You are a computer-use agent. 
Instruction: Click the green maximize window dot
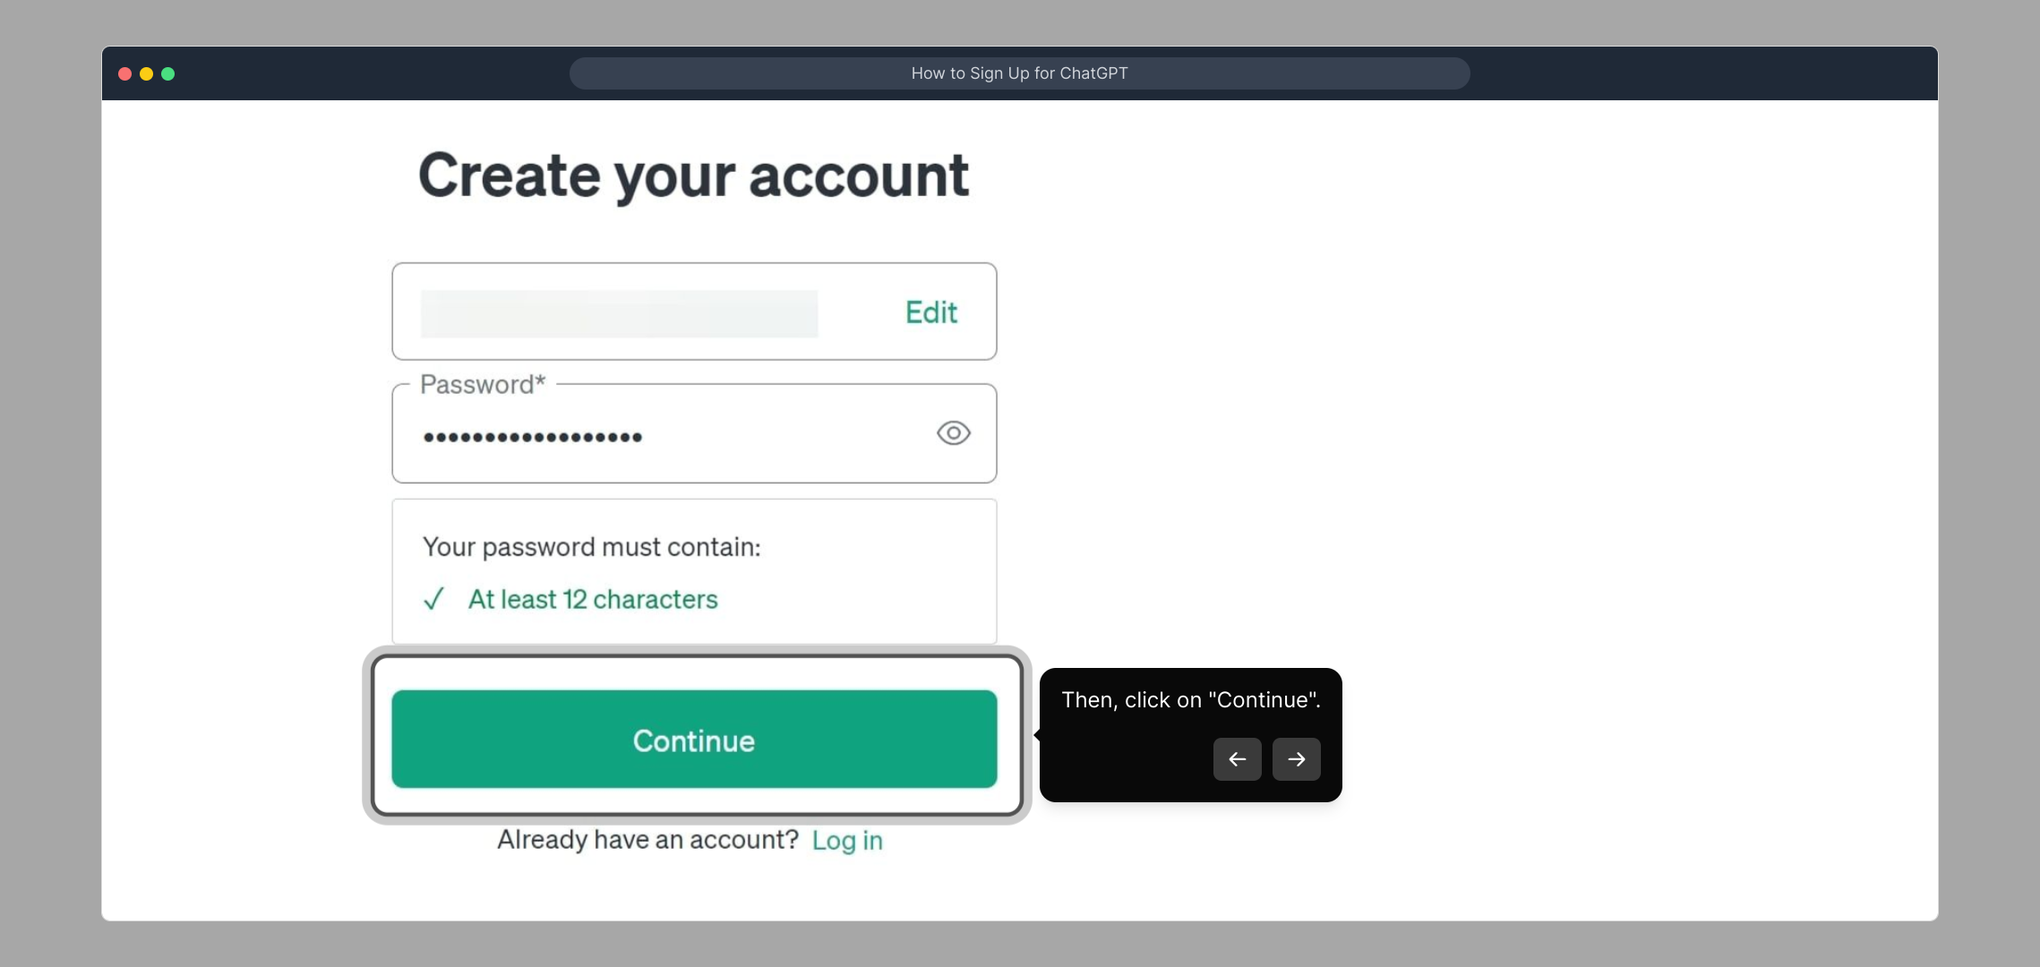click(168, 73)
